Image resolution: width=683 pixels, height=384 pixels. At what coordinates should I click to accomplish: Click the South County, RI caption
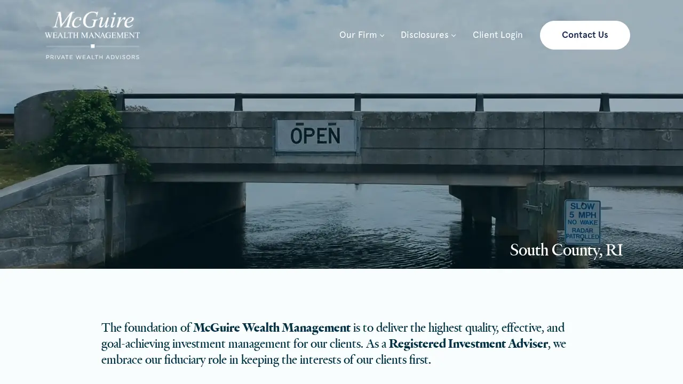(566, 250)
